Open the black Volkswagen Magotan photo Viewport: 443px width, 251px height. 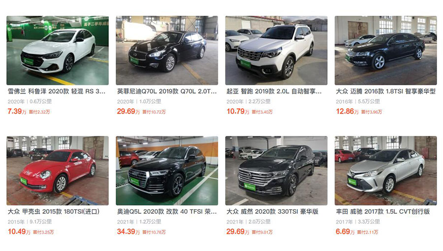tap(385, 51)
